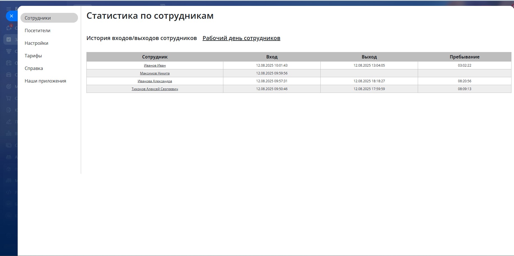Select entry time 12.08.2025 09:59:56

coord(272,73)
